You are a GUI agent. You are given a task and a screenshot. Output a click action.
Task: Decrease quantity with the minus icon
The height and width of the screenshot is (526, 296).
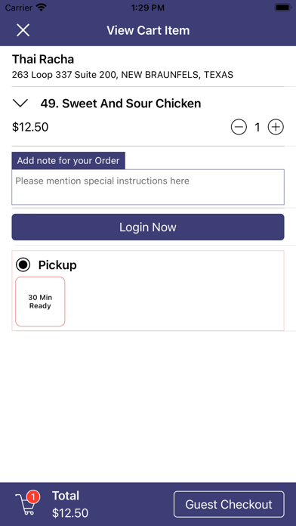(239, 127)
